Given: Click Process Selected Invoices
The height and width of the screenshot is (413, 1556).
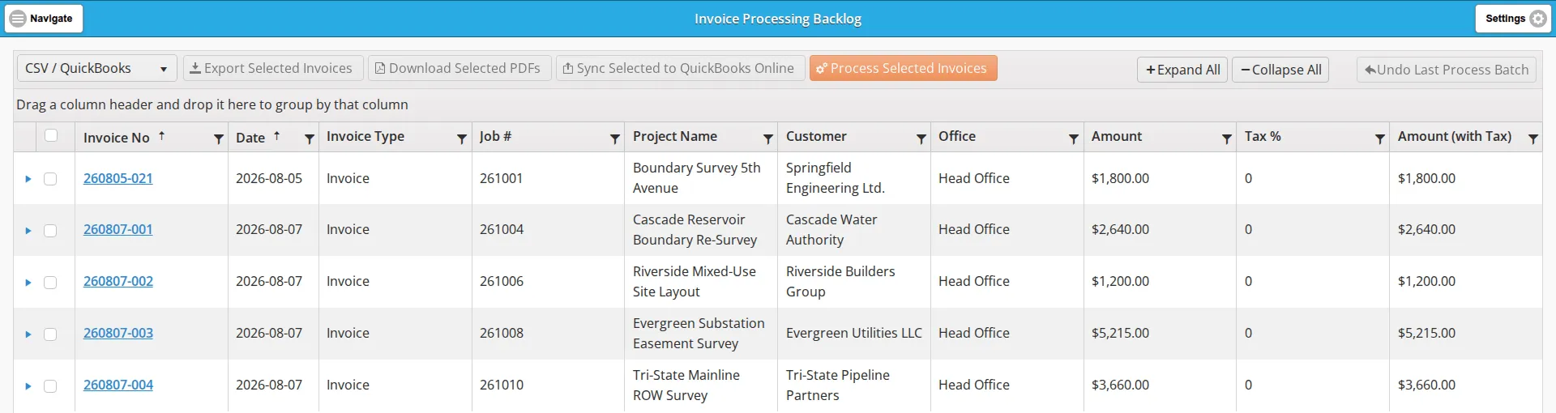Looking at the screenshot, I should [903, 68].
